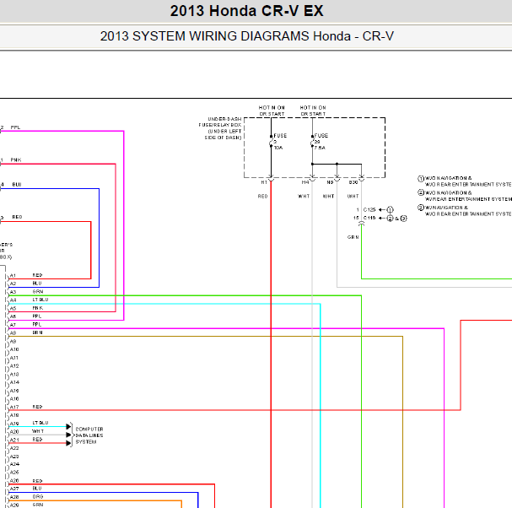Viewport: 512px width, 508px height.
Task: Click pin A2 with the BLU wire
Action: coord(13,284)
